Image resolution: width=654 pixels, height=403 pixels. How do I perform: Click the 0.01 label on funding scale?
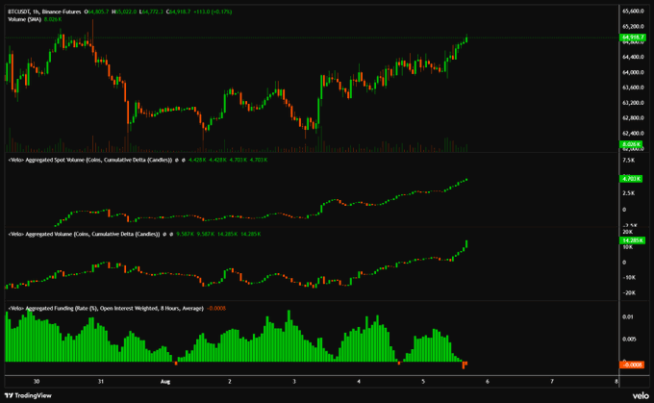tap(628, 316)
